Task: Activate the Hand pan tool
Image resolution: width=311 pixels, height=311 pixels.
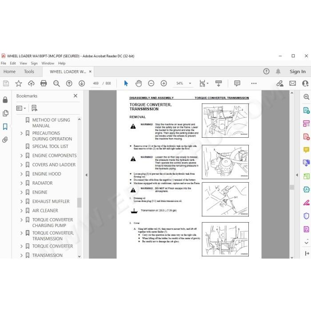Action: click(139, 84)
